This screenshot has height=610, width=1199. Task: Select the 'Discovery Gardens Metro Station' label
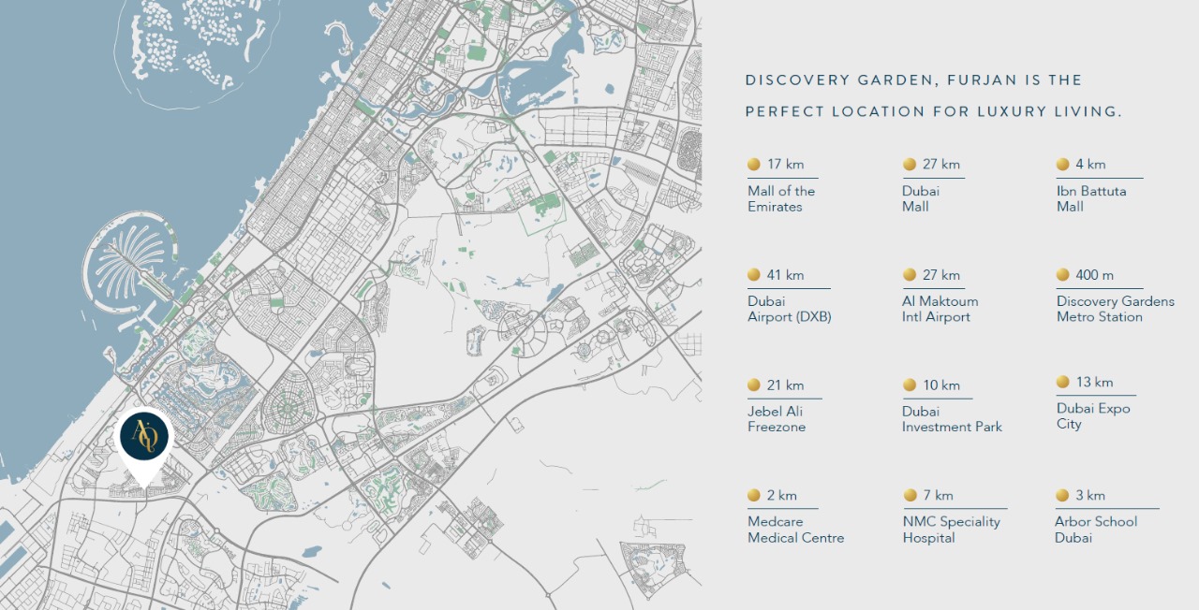tap(1116, 309)
